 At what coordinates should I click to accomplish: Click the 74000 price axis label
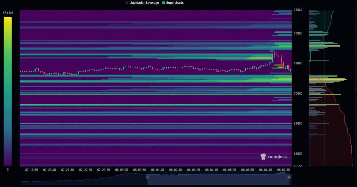coord(298,33)
